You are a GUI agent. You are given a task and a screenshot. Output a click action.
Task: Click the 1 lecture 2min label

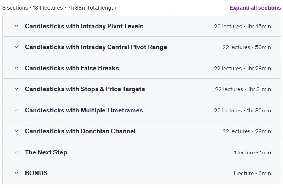(x=252, y=174)
